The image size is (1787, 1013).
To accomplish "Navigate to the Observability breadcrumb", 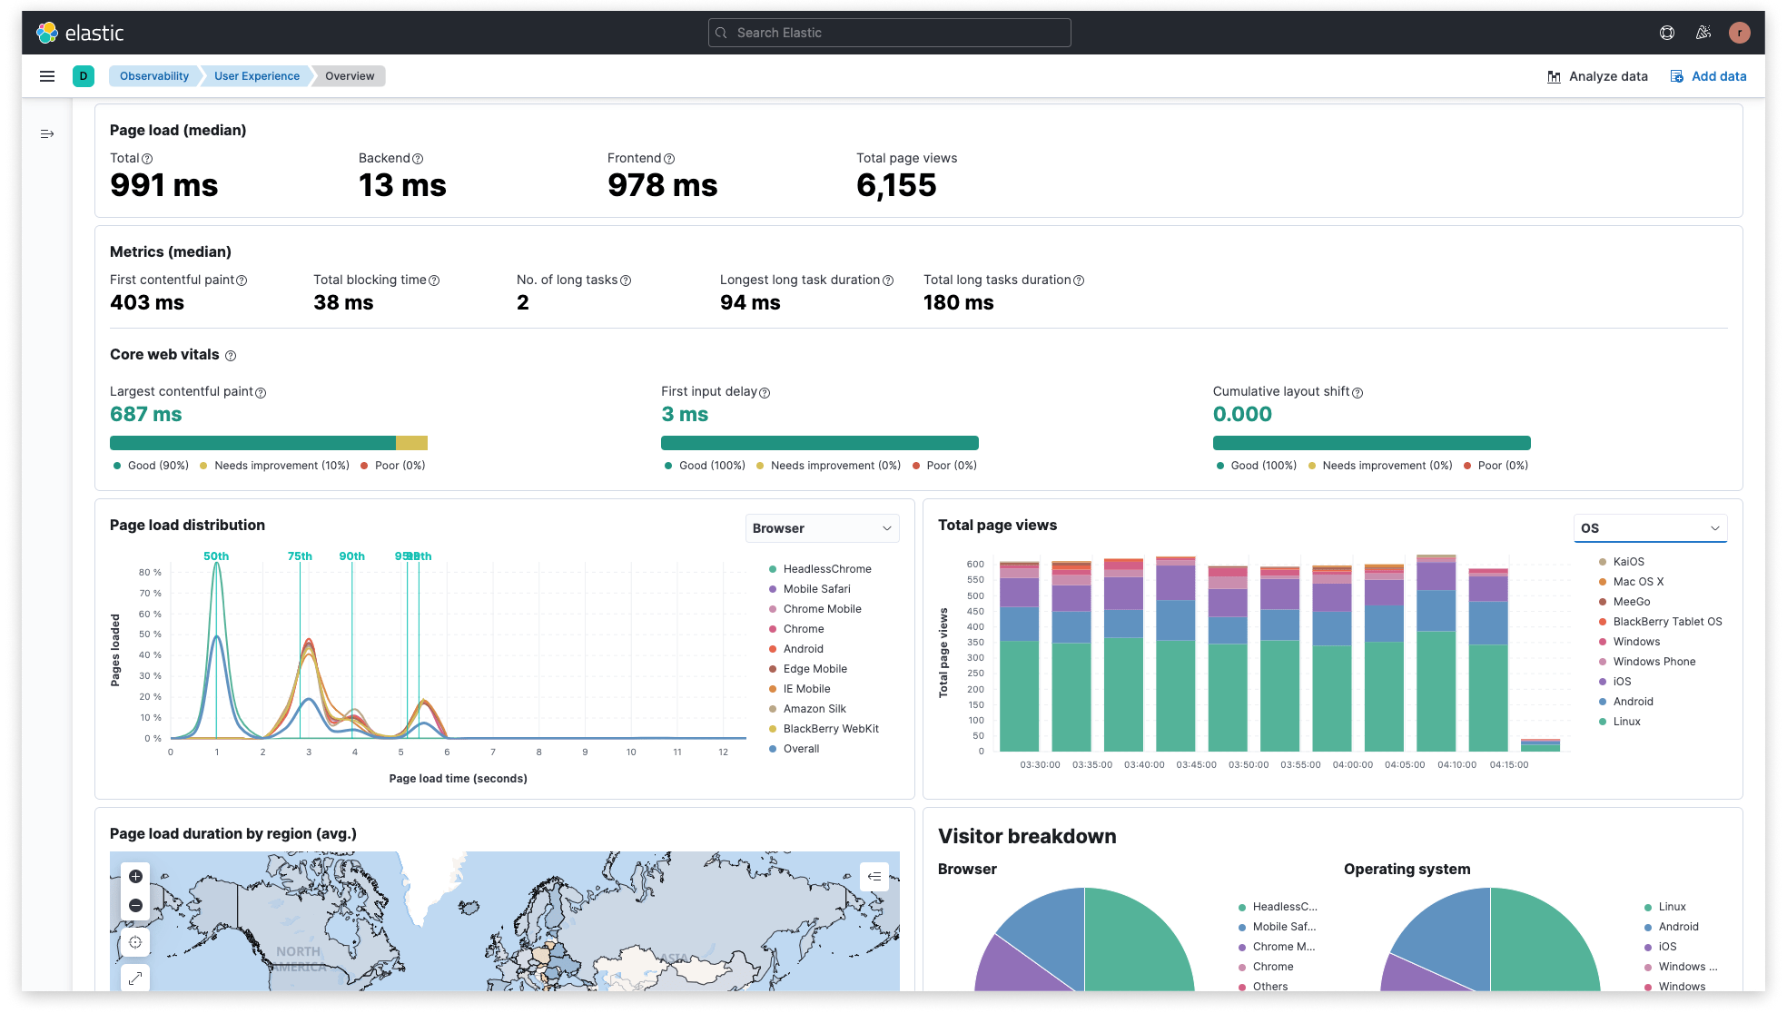I will [153, 76].
